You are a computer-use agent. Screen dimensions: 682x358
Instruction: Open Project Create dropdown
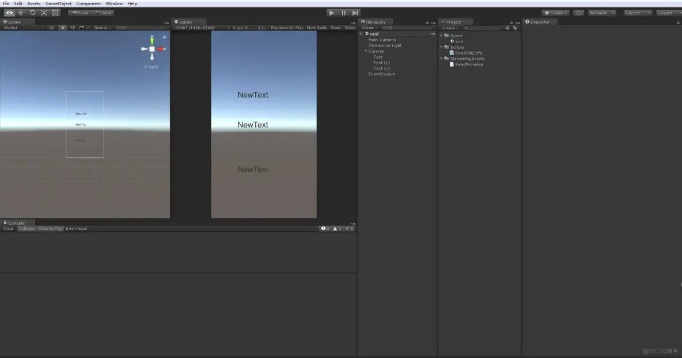(x=450, y=28)
